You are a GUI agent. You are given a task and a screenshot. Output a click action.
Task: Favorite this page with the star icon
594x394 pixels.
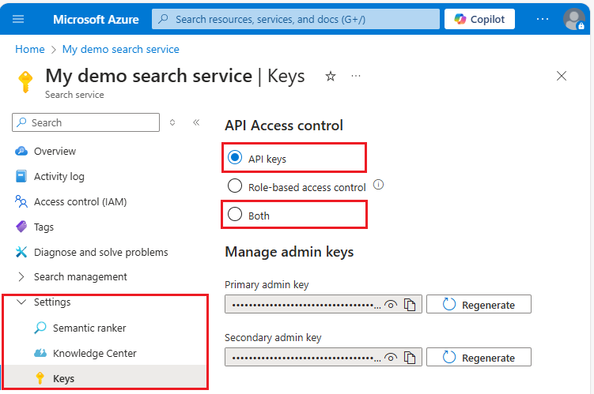[331, 76]
